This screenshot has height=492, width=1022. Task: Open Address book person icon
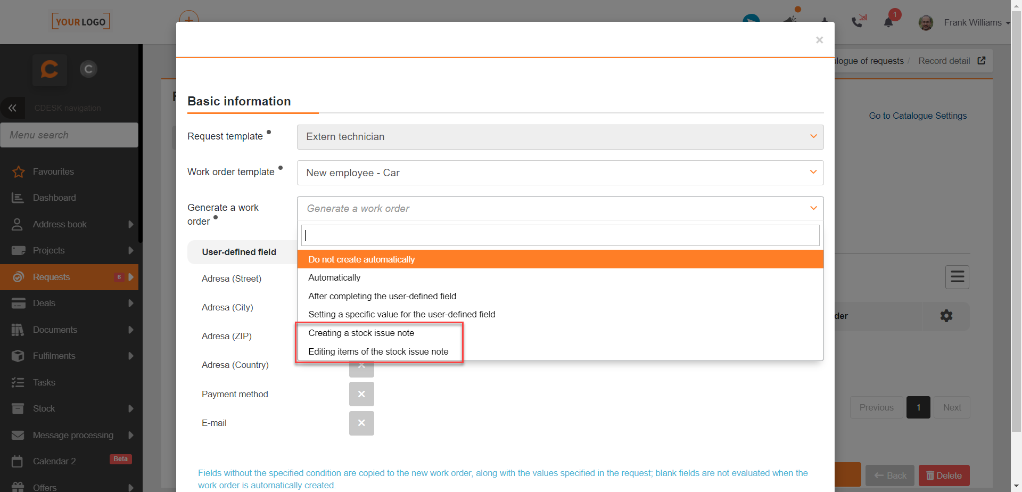pyautogui.click(x=18, y=224)
